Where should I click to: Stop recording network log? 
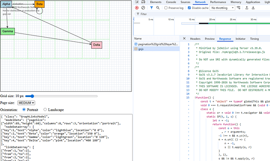137,8
